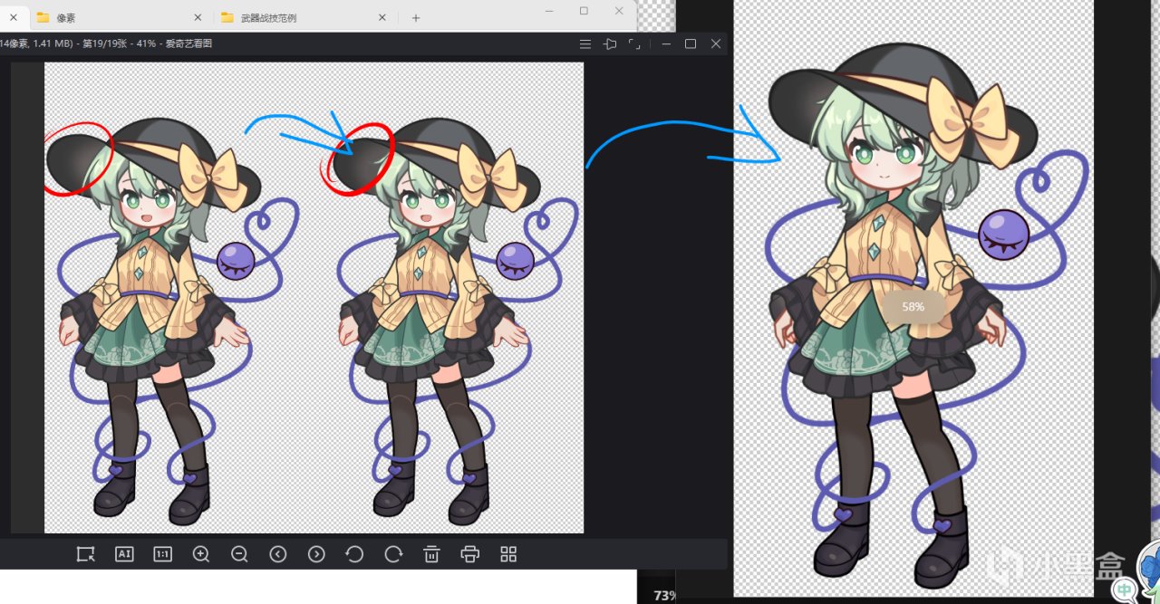This screenshot has width=1160, height=604.
Task: Click the 中 input method indicator
Action: [x=1125, y=590]
